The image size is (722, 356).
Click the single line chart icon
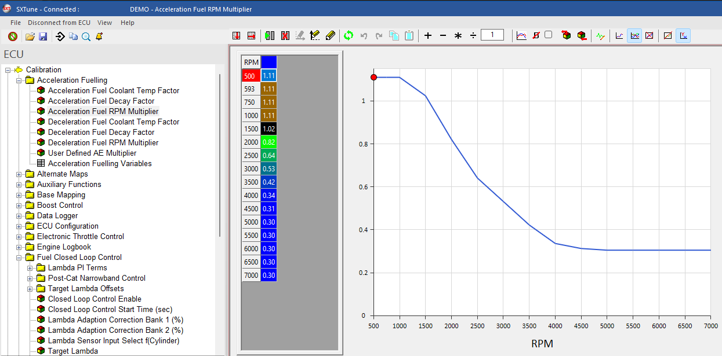point(619,35)
